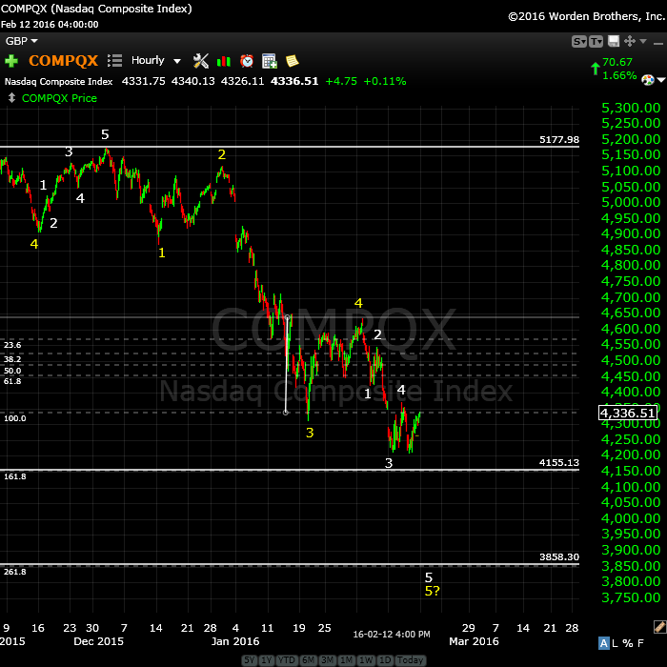Expand the gray triangle menu beside move icon

pos(643,41)
